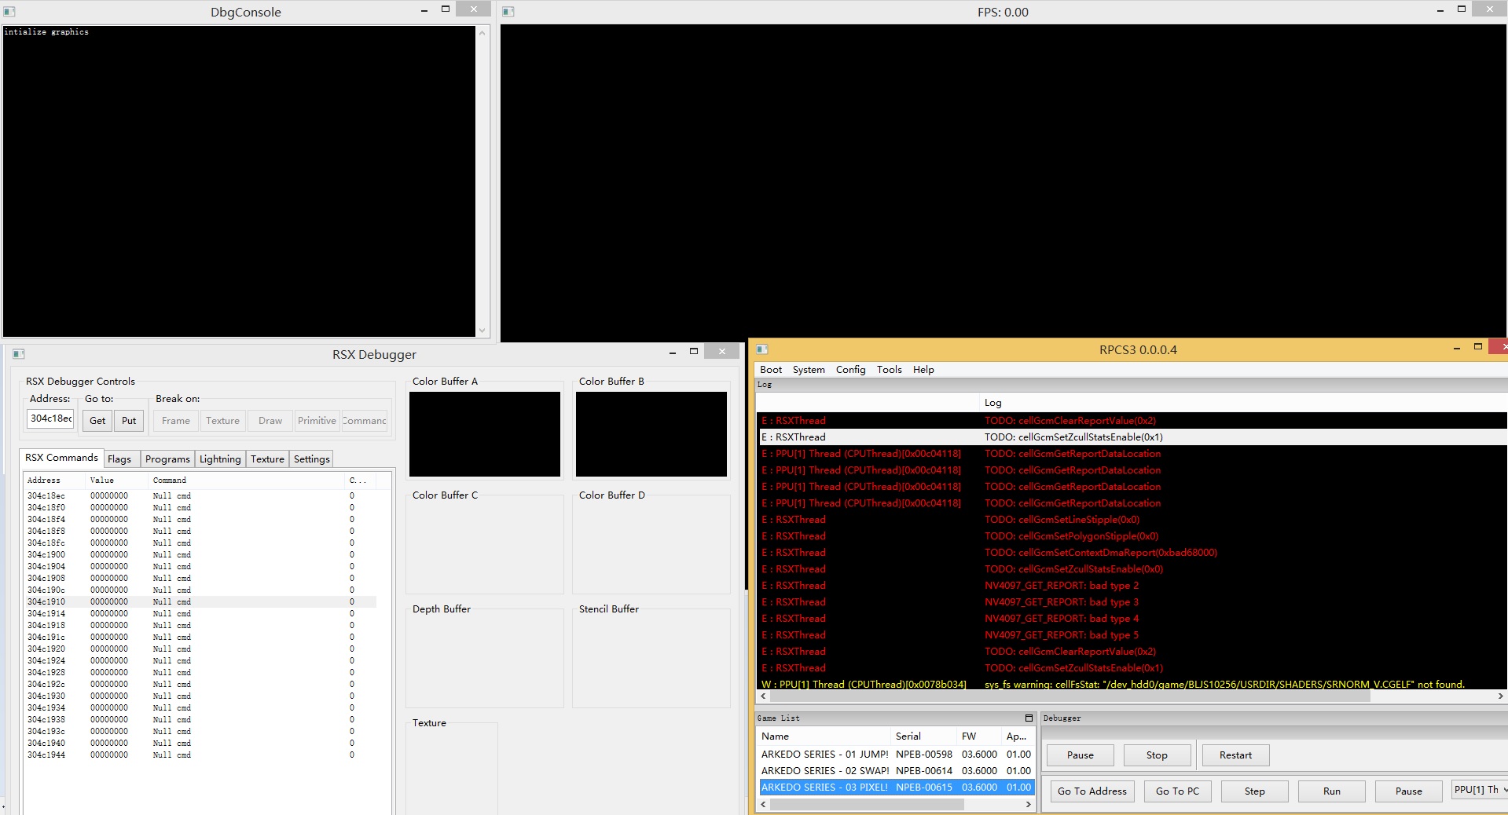Float the Game List panel using its icon
Screen dimensions: 1508x815
[x=1029, y=718]
